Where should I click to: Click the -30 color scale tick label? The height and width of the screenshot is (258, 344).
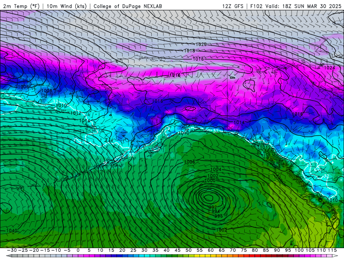pos(12,250)
